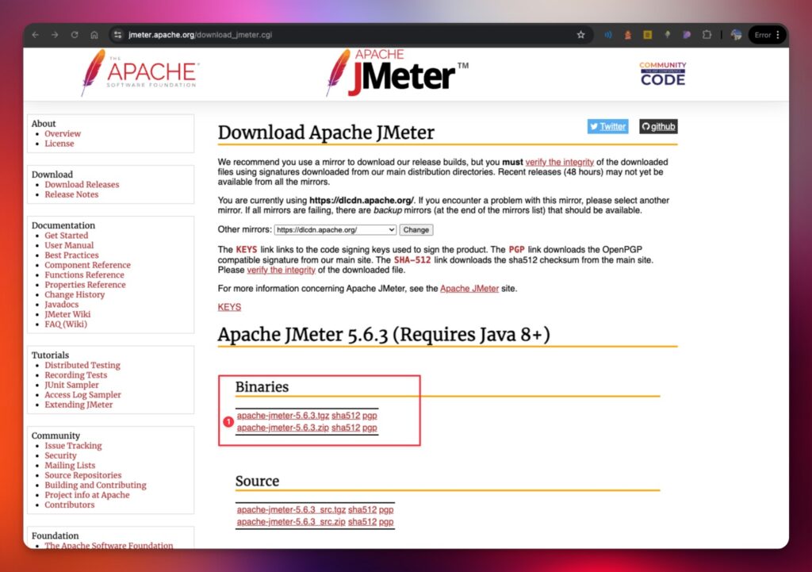The height and width of the screenshot is (572, 812).
Task: Open Extending JMeter tutorial
Action: click(x=79, y=405)
